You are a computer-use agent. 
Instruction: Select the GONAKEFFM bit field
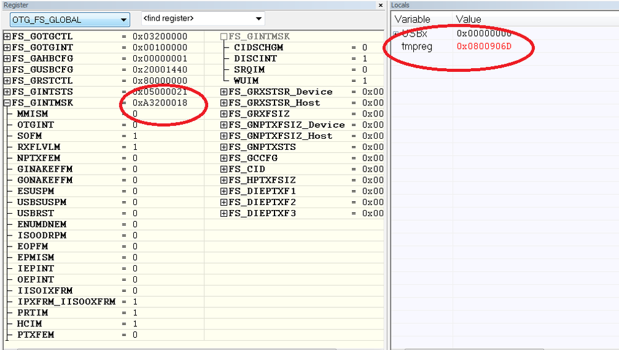tap(45, 180)
